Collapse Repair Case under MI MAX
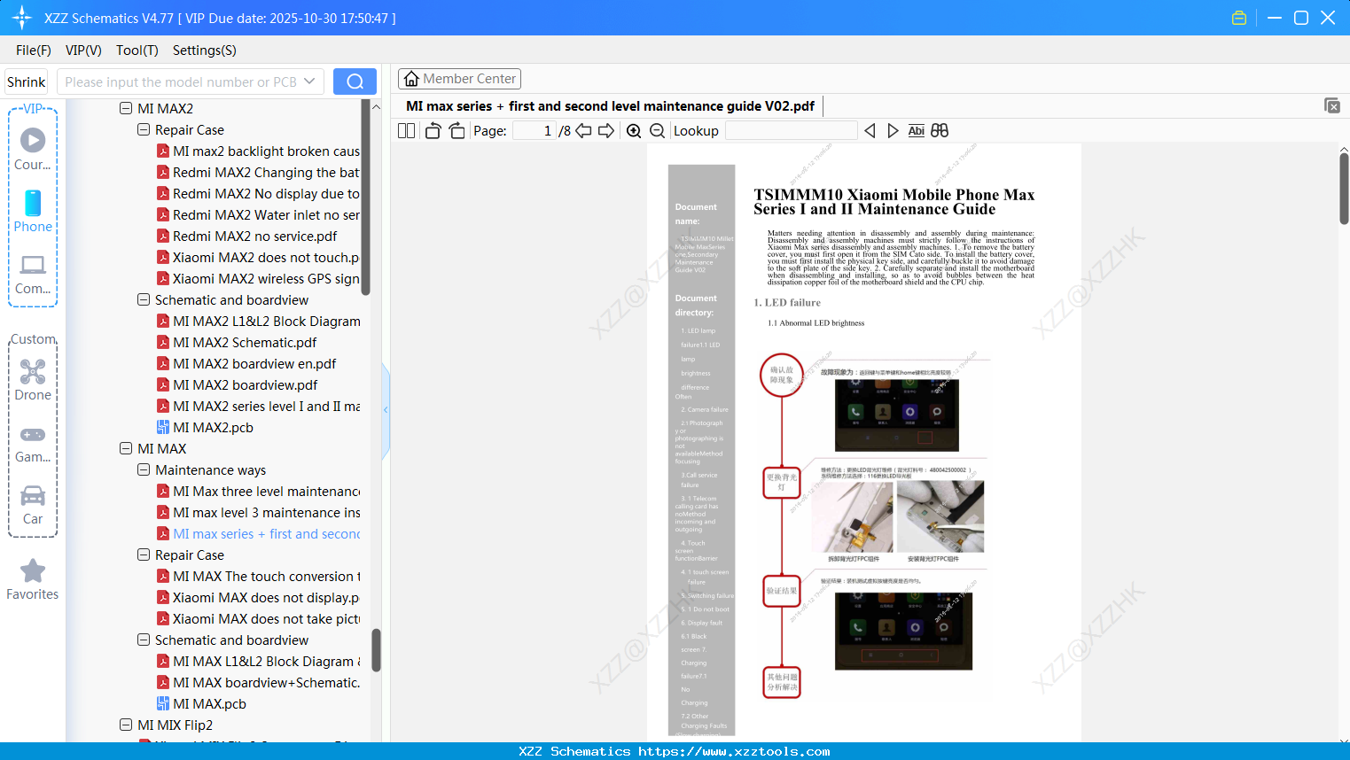Viewport: 1350px width, 760px height. [144, 554]
